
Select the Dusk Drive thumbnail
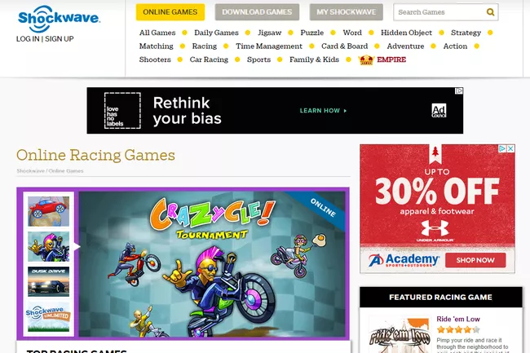(48, 282)
